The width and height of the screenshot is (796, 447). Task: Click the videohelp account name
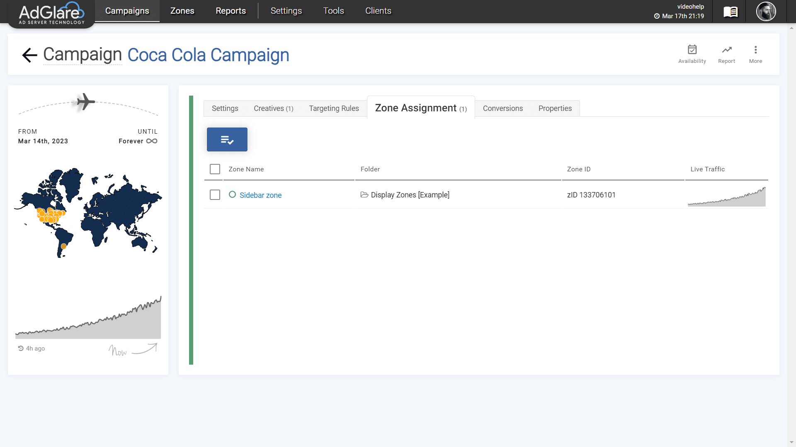(690, 7)
